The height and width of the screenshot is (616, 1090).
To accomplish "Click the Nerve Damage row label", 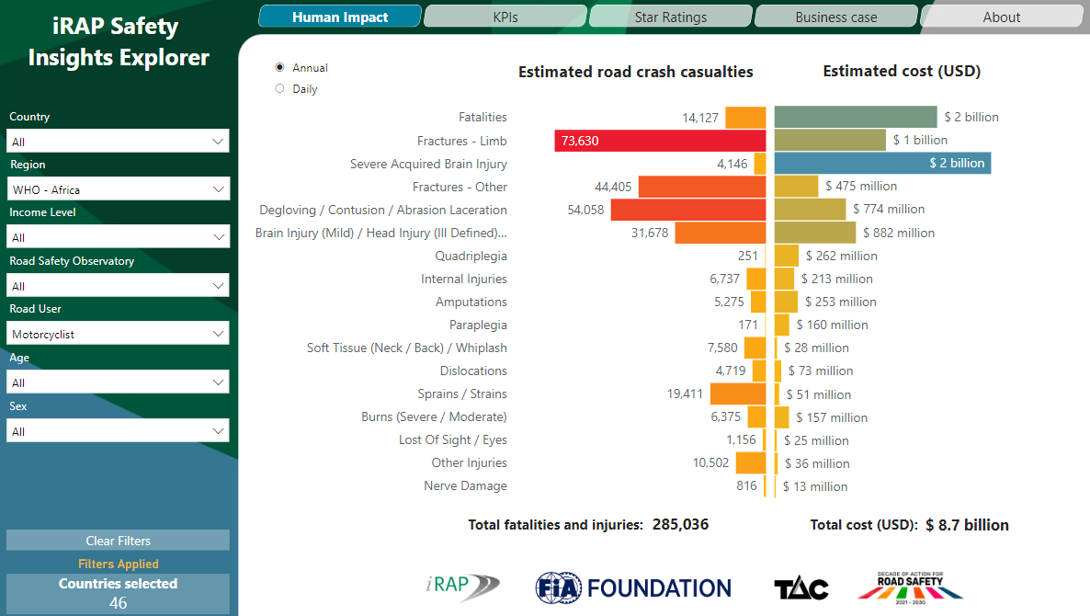I will tap(465, 485).
